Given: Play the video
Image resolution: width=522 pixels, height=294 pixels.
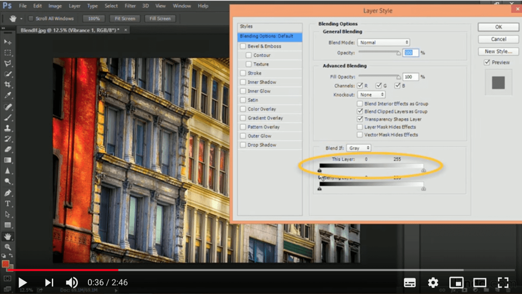Looking at the screenshot, I should pyautogui.click(x=22, y=283).
